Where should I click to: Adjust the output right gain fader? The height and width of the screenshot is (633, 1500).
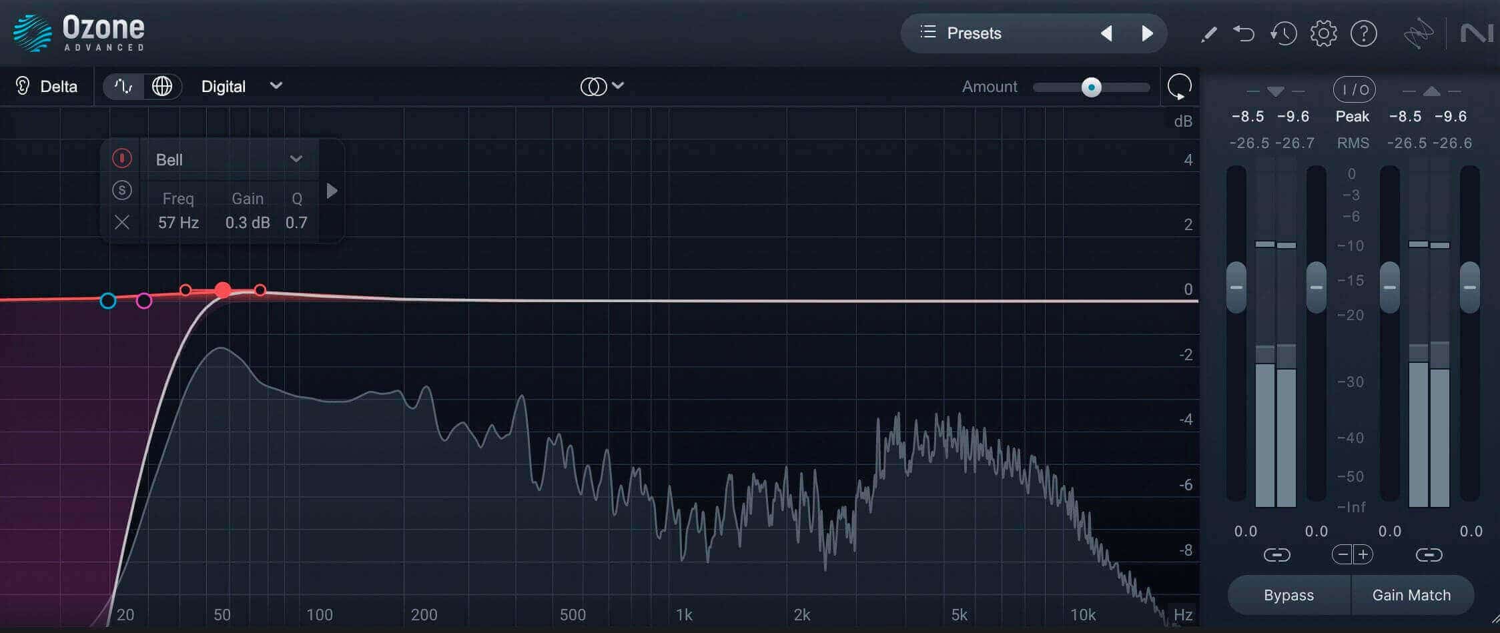(x=1469, y=287)
